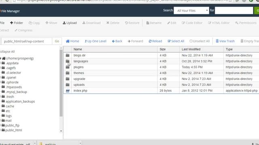This screenshot has height=145, width=259.
Task: Click the Copy toolbar button
Action: pyautogui.click(x=34, y=23)
